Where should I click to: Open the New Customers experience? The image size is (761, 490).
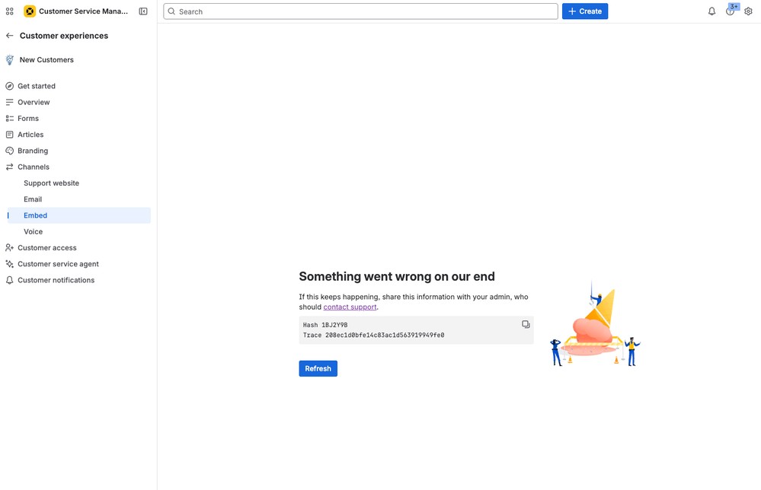(x=47, y=59)
